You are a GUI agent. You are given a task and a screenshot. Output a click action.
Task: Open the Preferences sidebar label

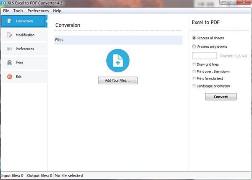click(x=25, y=49)
